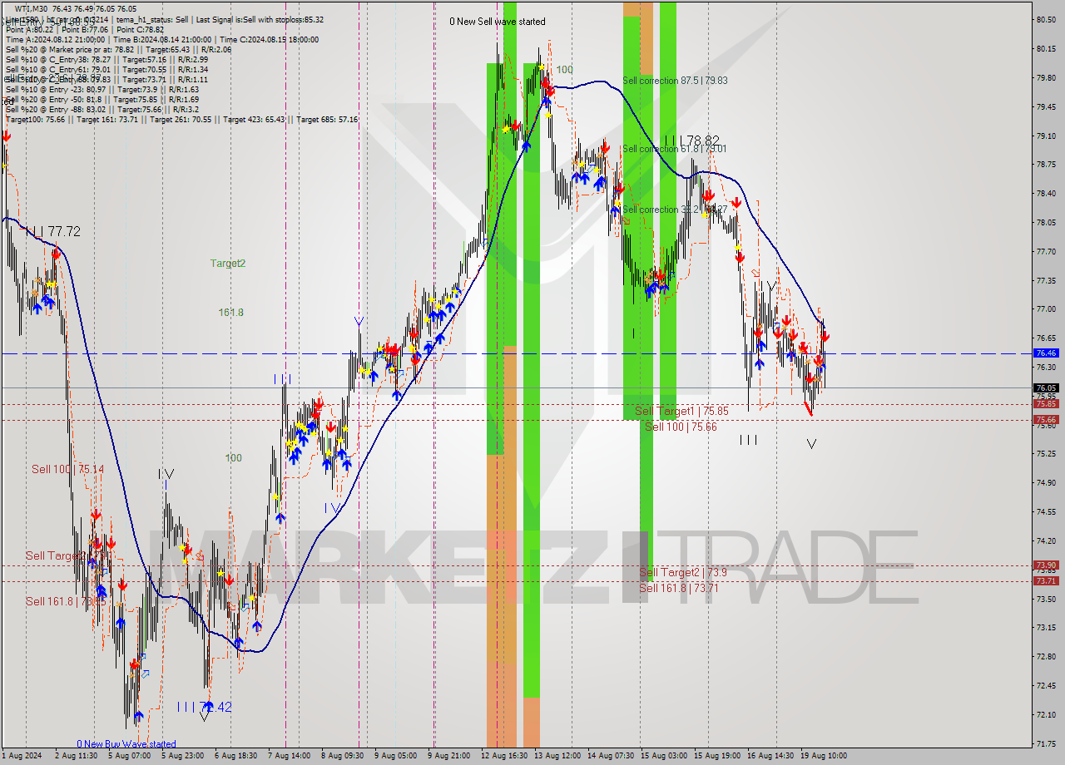Click the 77.00 price axis label

[1046, 308]
